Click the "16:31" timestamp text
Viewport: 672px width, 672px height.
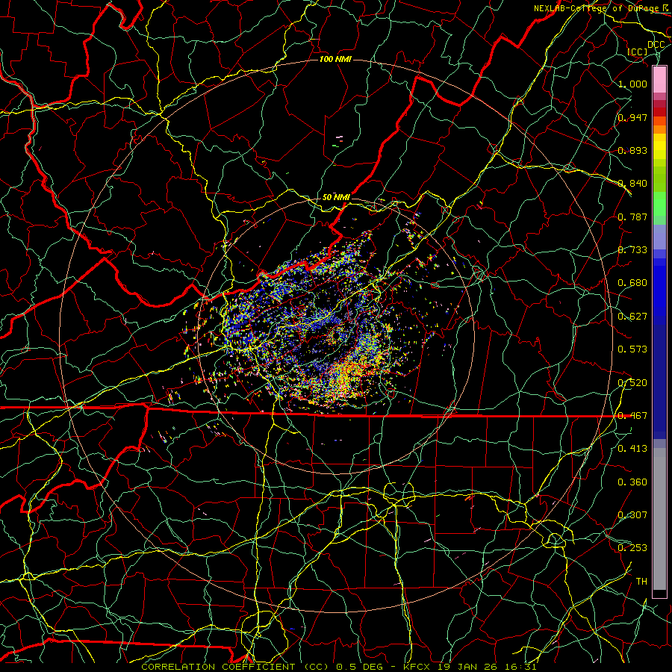pos(520,667)
